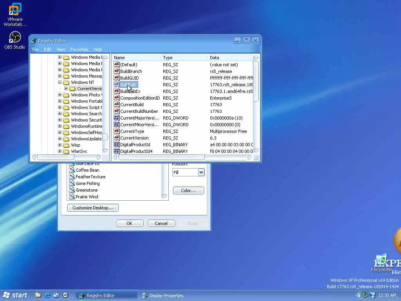The image size is (401, 301).
Task: Expand the Windows Search tree node
Action: (60, 114)
